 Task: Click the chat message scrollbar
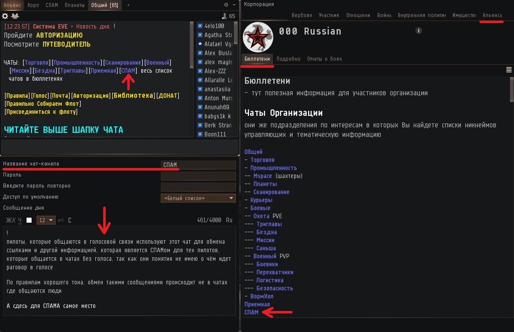pos(192,45)
